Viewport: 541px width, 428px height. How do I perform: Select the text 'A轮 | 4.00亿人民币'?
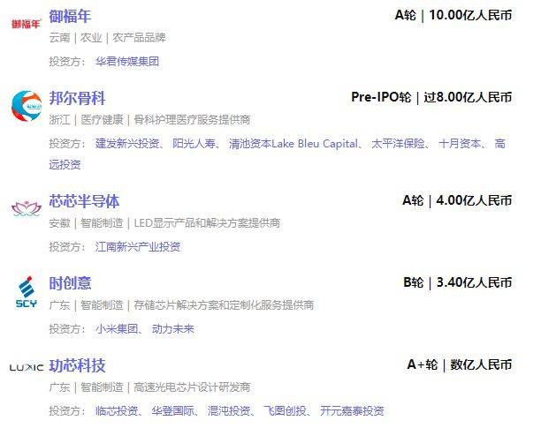[x=457, y=200]
